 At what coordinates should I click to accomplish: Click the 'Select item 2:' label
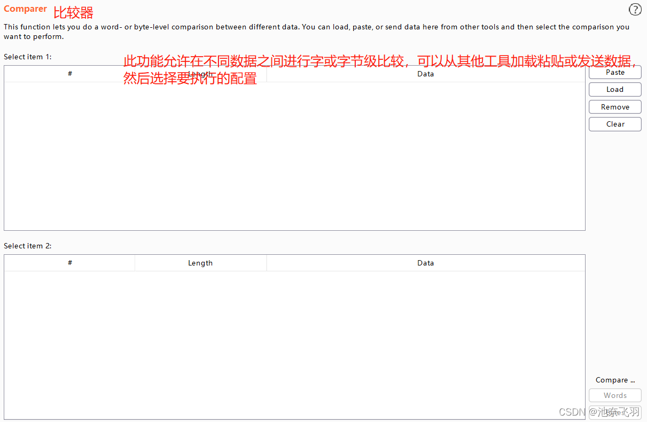pyautogui.click(x=28, y=246)
